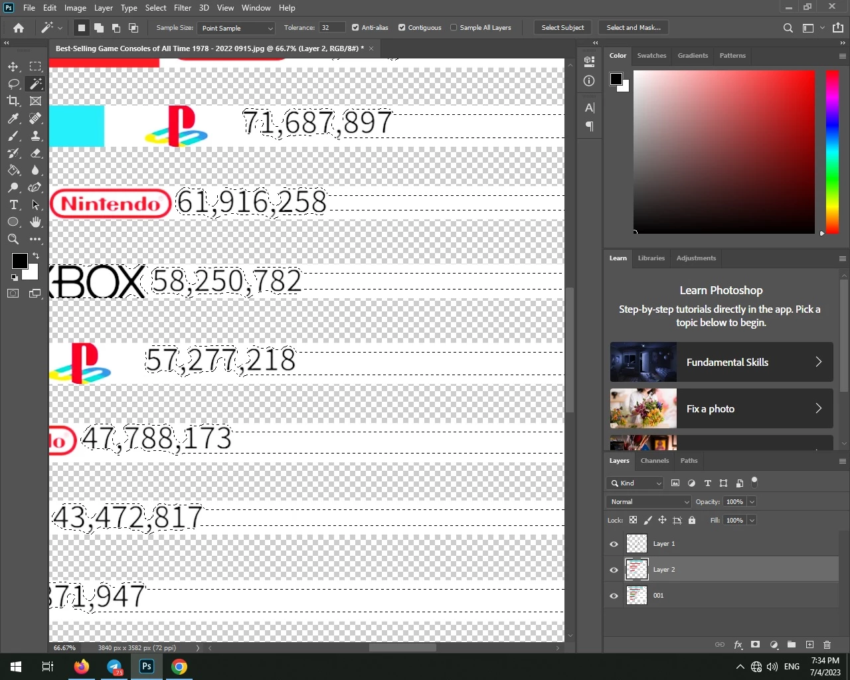Image resolution: width=850 pixels, height=680 pixels.
Task: Select the Frame tool
Action: click(x=36, y=101)
